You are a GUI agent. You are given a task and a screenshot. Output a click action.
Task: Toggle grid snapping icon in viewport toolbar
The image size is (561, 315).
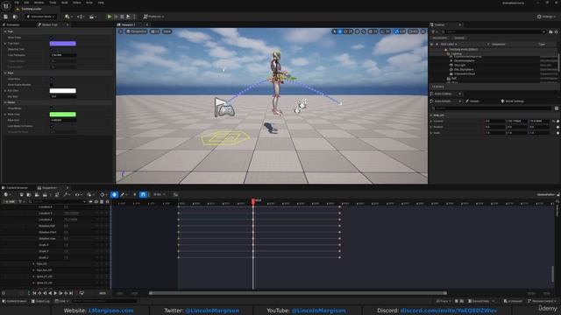370,31
